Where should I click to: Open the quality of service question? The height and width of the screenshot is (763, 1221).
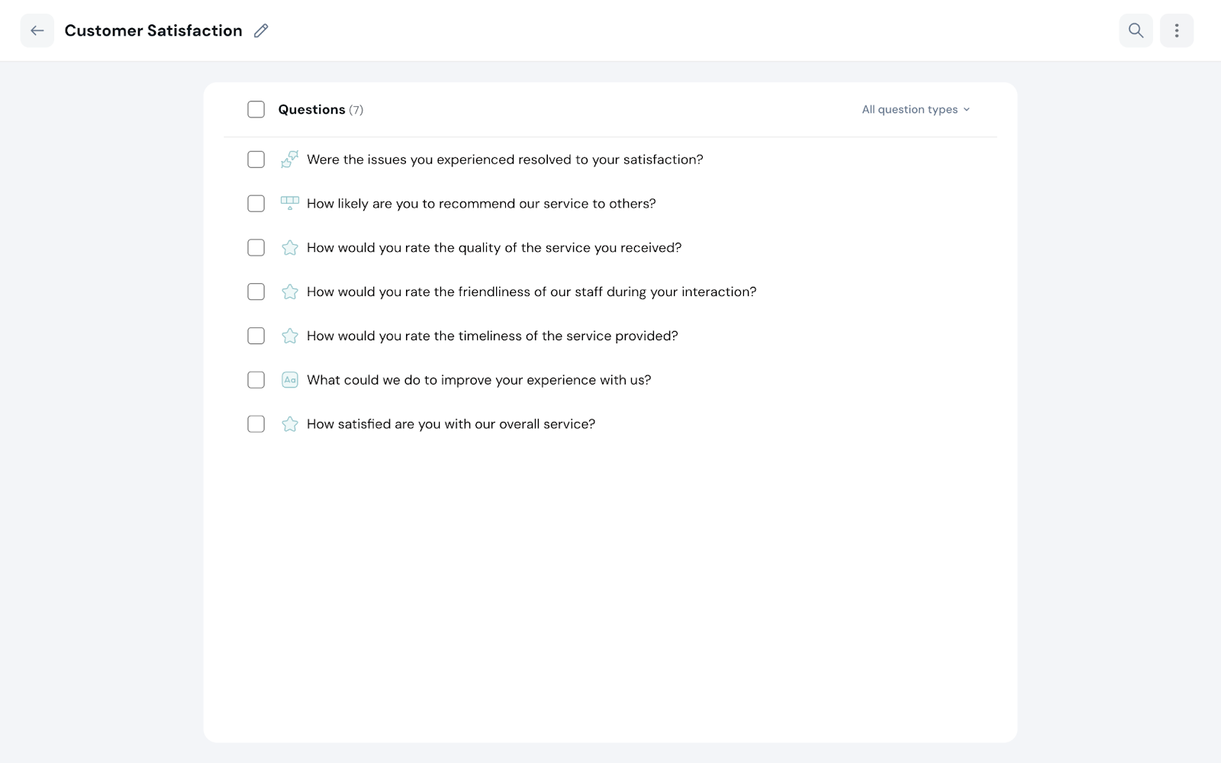point(494,248)
